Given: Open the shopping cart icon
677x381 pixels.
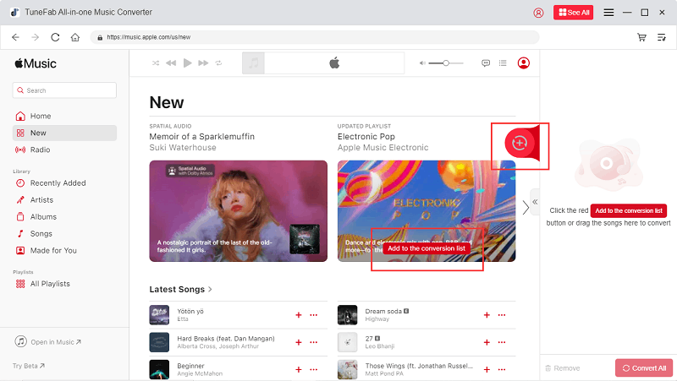Looking at the screenshot, I should click(642, 37).
